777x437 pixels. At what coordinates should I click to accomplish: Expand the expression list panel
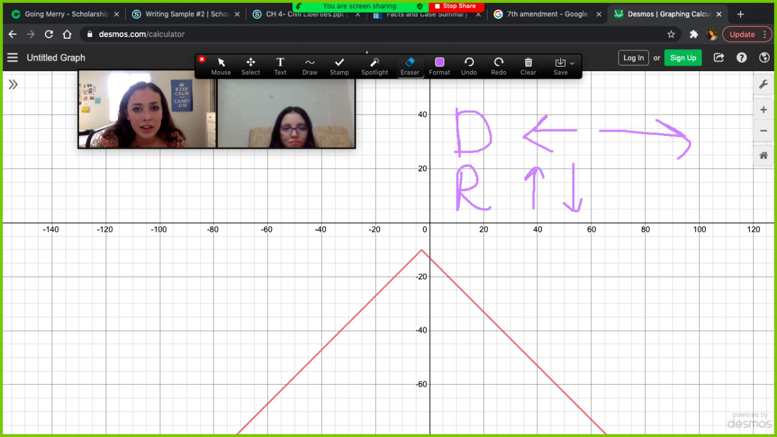[x=13, y=84]
